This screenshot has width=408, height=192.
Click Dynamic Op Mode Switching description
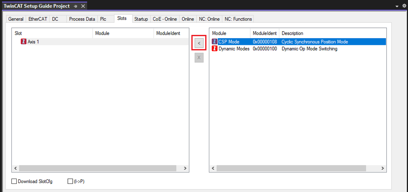[x=309, y=48]
